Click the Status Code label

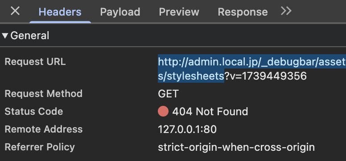(x=34, y=111)
